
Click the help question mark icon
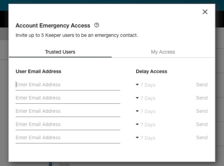click(96, 25)
